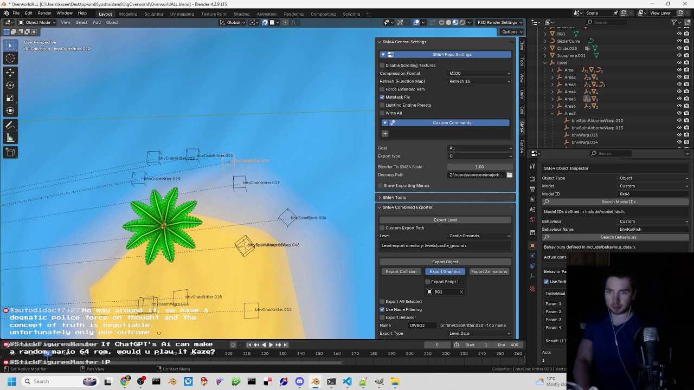
Task: Open Discord from the Windows taskbar
Action: [299, 381]
